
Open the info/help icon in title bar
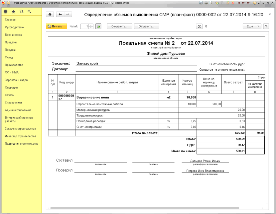pos(255,3)
